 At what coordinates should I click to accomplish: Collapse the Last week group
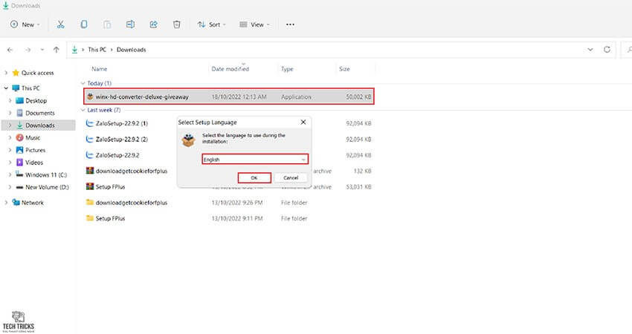click(x=83, y=110)
